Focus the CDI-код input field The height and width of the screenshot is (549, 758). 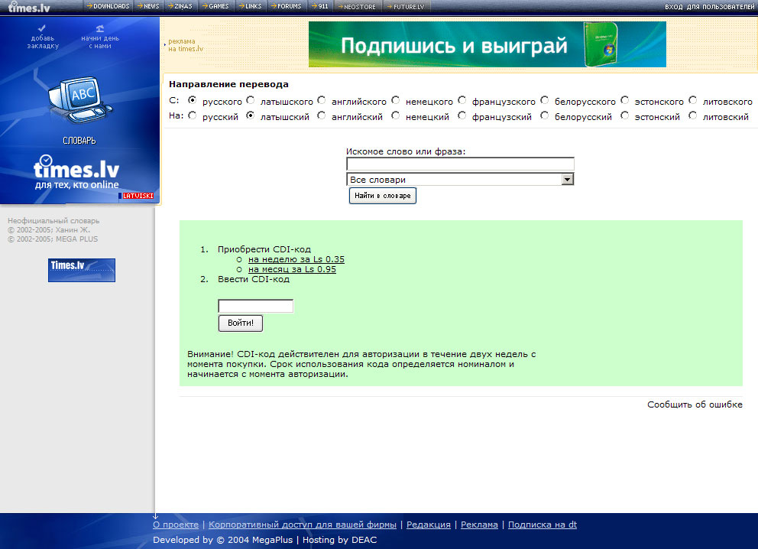pyautogui.click(x=256, y=306)
